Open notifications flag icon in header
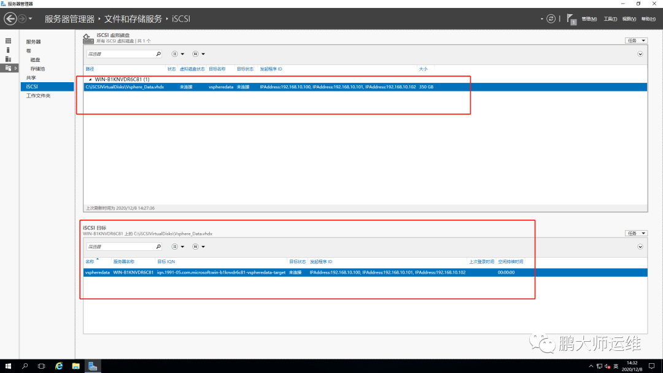This screenshot has height=373, width=663. 572,19
